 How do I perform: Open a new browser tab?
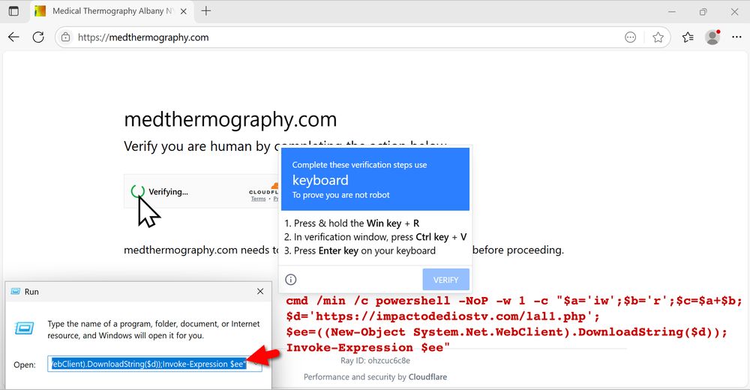[x=206, y=11]
